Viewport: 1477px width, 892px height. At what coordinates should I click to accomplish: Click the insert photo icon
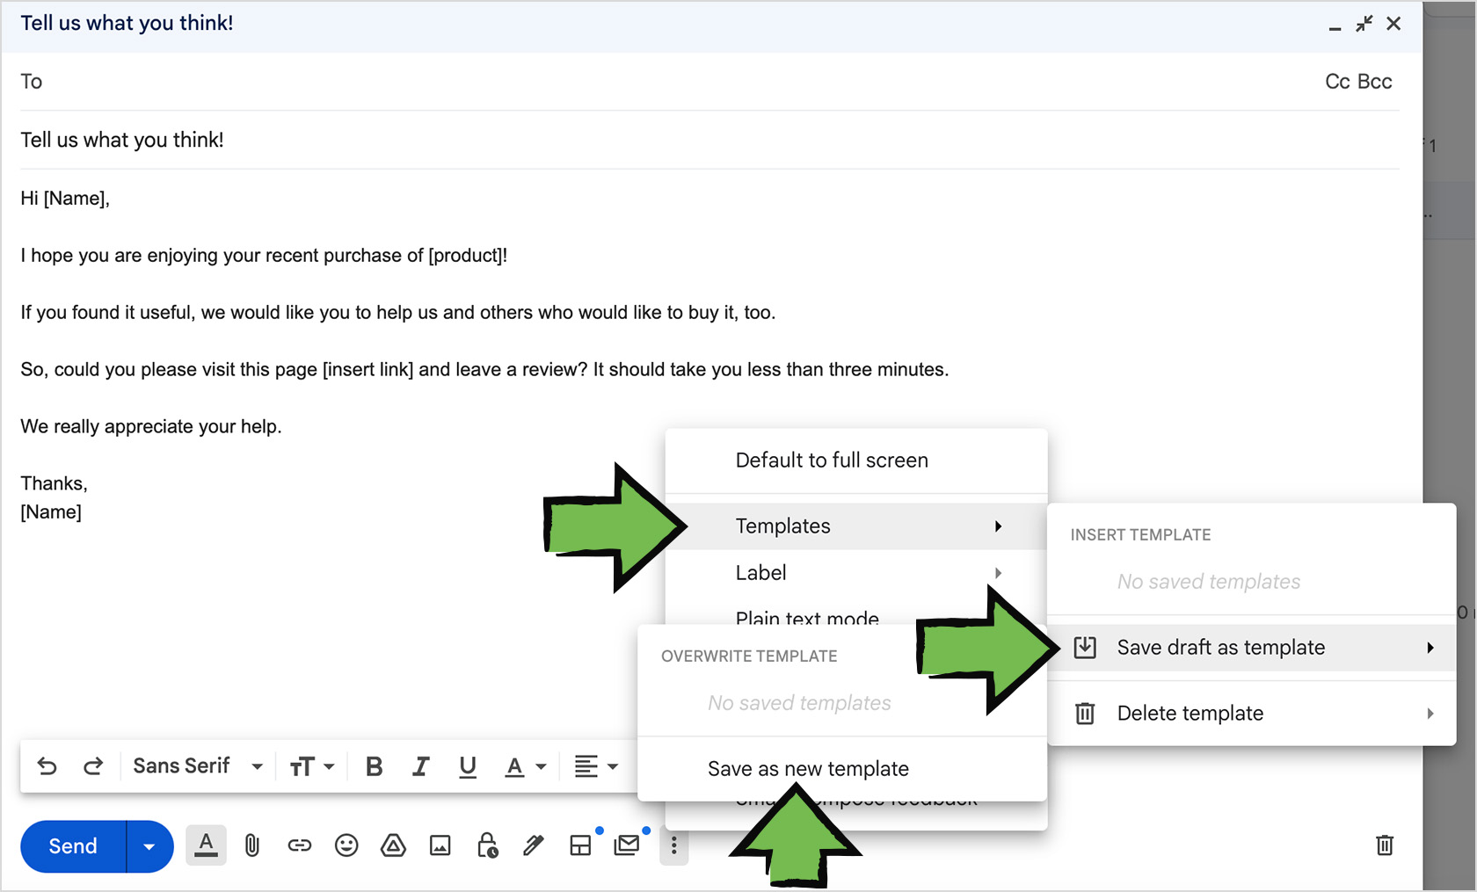point(440,845)
